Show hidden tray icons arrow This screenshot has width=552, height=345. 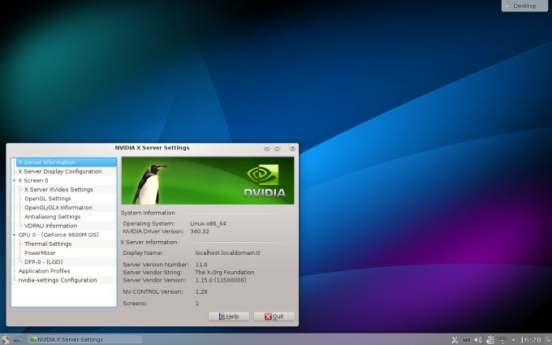coord(513,340)
